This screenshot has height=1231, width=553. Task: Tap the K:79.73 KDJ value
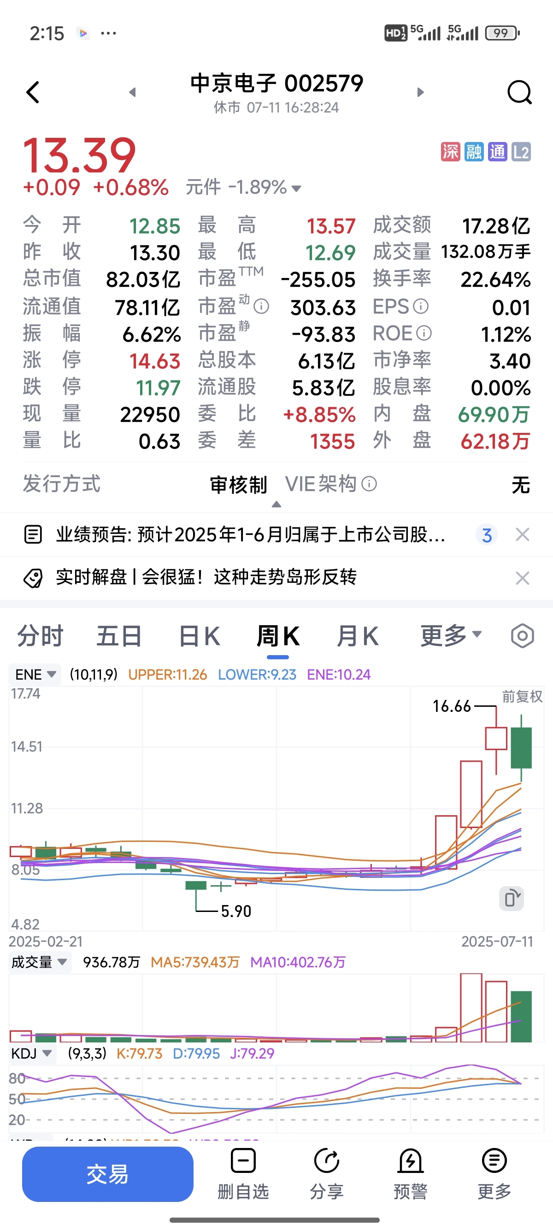tap(140, 1053)
